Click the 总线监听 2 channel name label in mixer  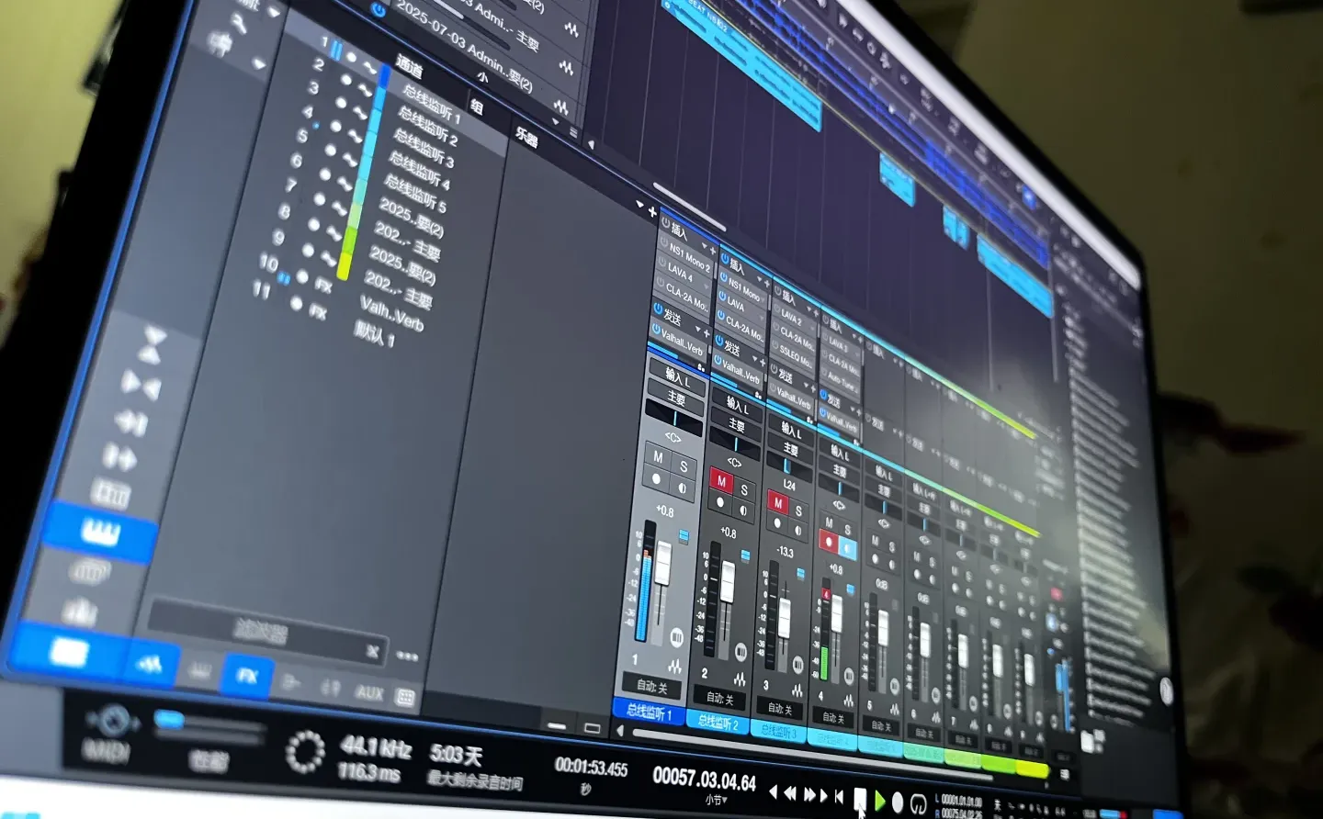point(718,723)
